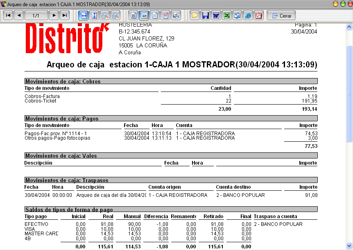Toggle fit-to-height view
Image resolution: width=353 pixels, height=250 pixels.
(x=94, y=16)
